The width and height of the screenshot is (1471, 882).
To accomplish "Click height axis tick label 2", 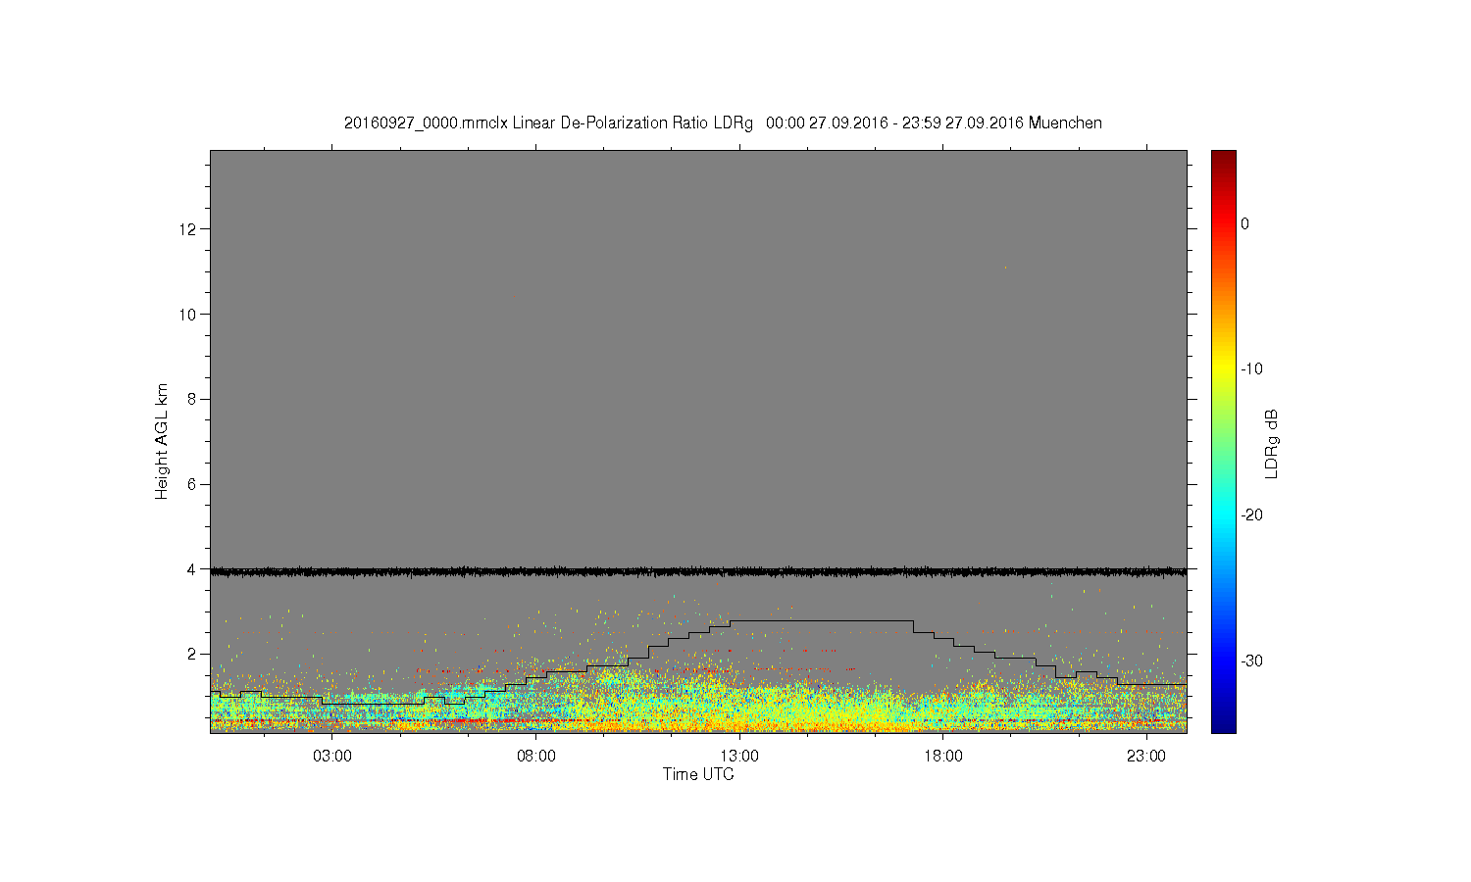I will point(193,654).
